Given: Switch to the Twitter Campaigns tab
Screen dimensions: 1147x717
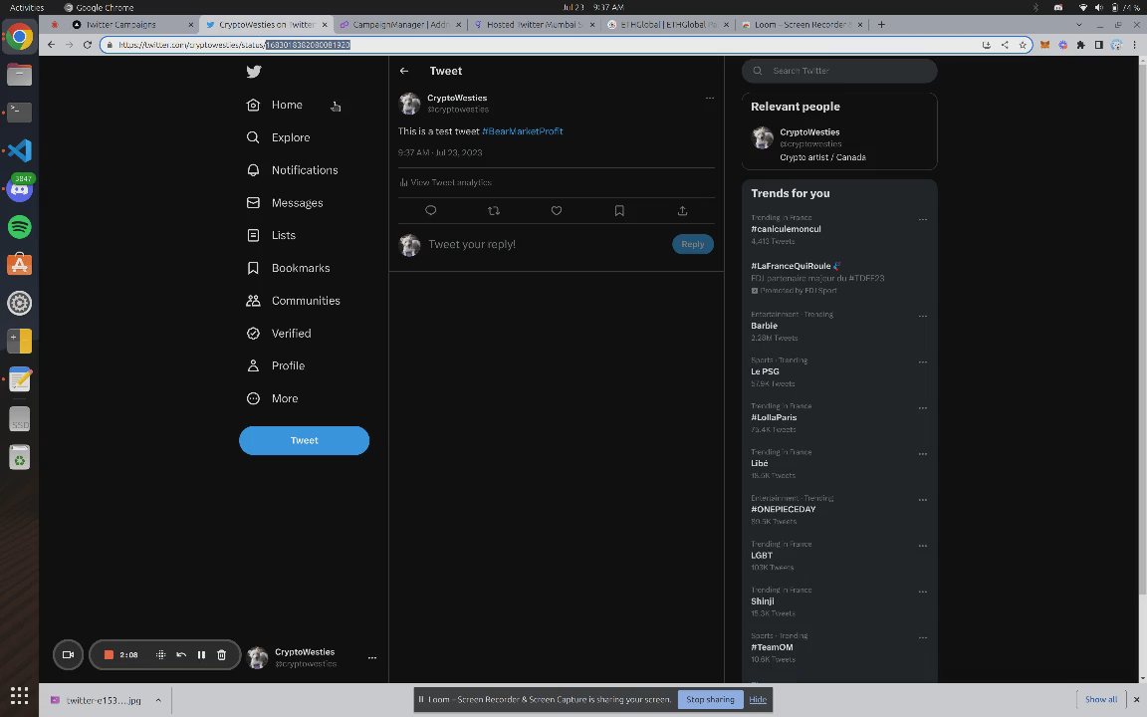Looking at the screenshot, I should point(120,25).
